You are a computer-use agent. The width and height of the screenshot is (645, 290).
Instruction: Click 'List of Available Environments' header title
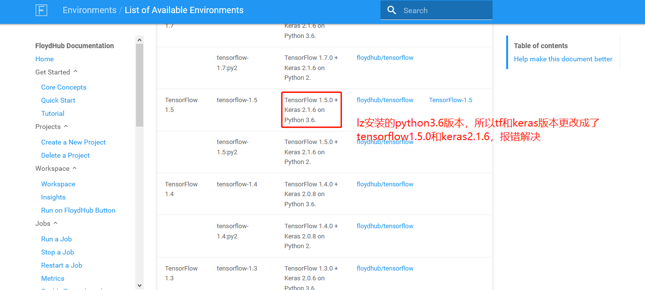click(184, 10)
